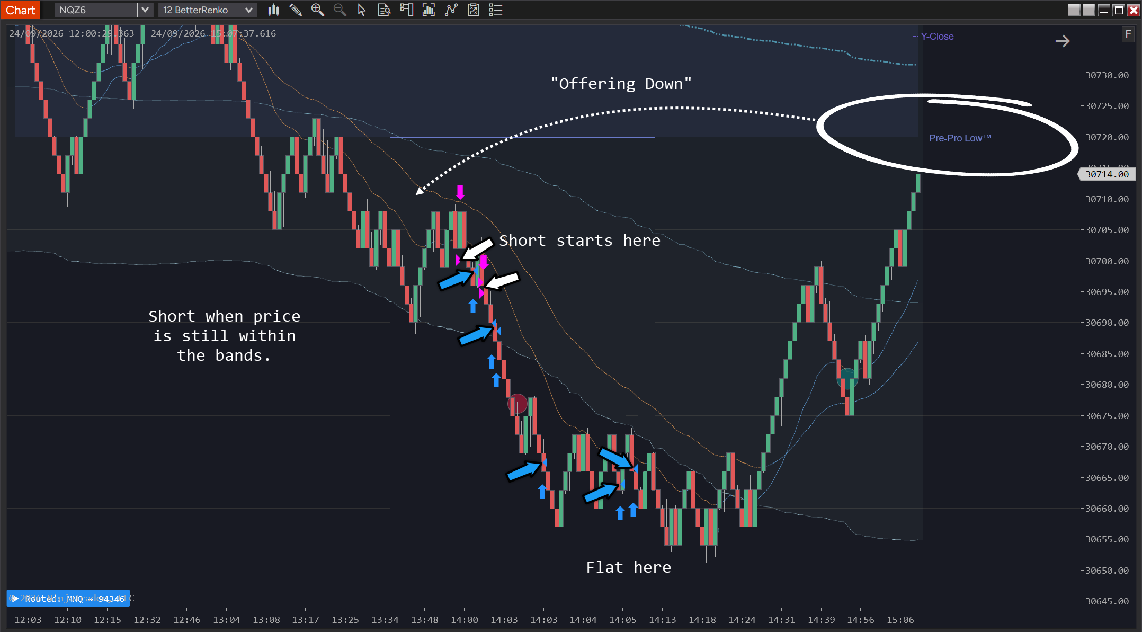Click the Y-Close line label
This screenshot has width=1142, height=632.
936,37
